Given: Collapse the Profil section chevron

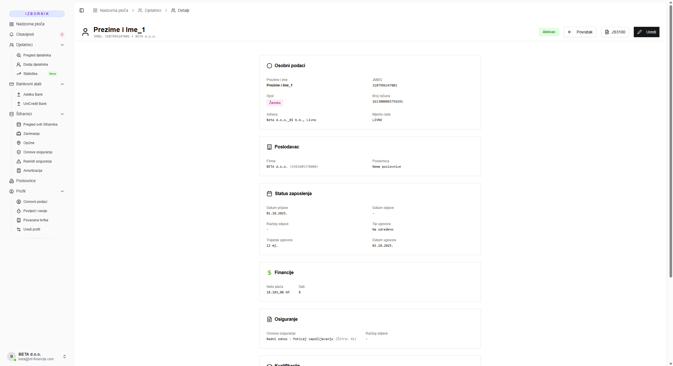Looking at the screenshot, I should pos(62,191).
